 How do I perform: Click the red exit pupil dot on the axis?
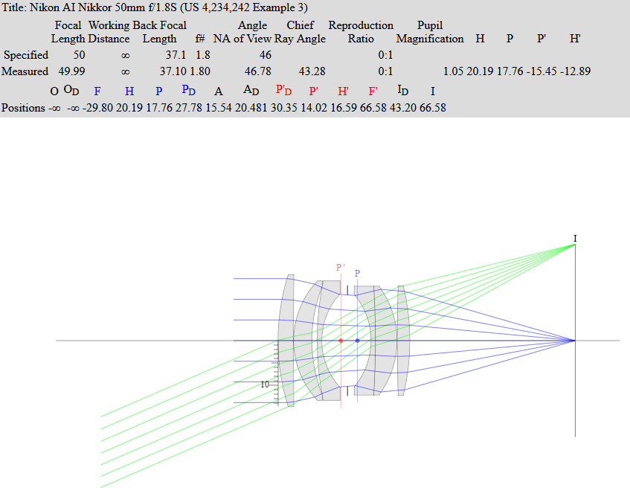(341, 341)
